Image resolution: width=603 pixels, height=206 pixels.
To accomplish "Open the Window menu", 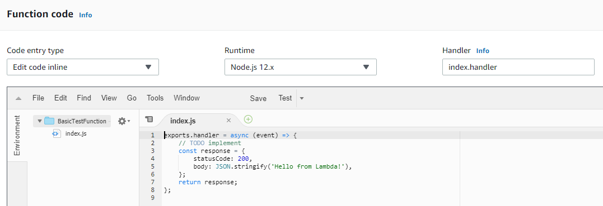I will (x=186, y=98).
